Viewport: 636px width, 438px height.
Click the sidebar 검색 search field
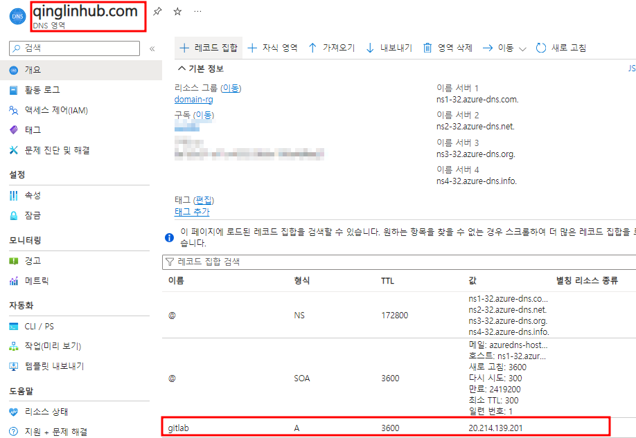pyautogui.click(x=75, y=48)
